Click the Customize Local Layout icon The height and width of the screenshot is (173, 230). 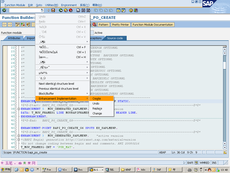[x=136, y=10]
